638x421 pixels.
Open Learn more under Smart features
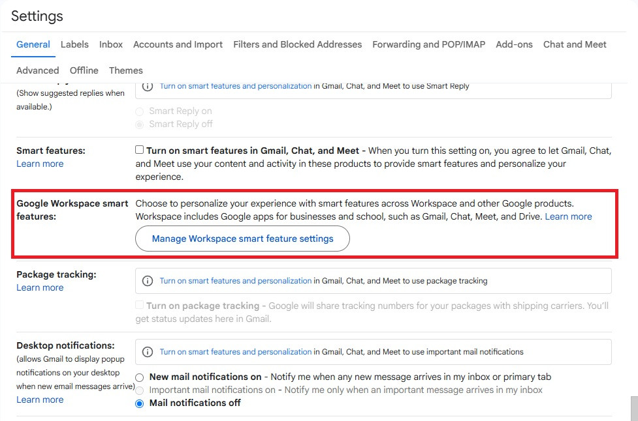(x=40, y=164)
